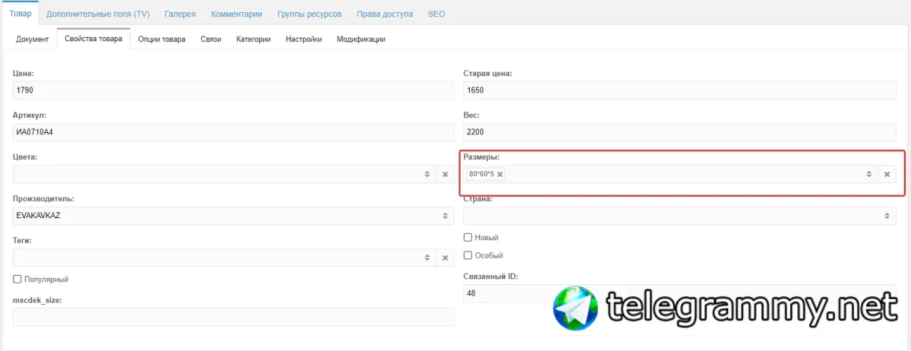Open the Категории sub-tab
The width and height of the screenshot is (911, 351).
pos(253,39)
